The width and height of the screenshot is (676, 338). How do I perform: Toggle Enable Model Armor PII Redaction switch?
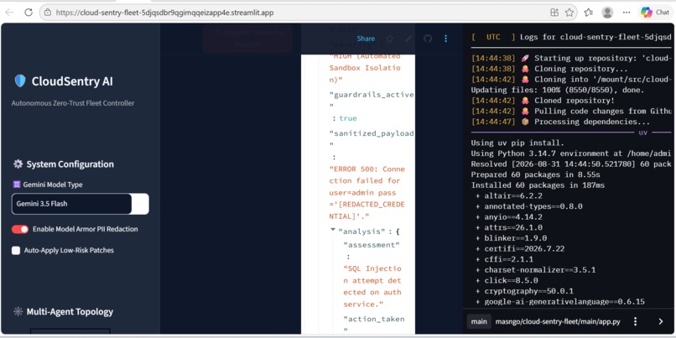click(x=20, y=229)
